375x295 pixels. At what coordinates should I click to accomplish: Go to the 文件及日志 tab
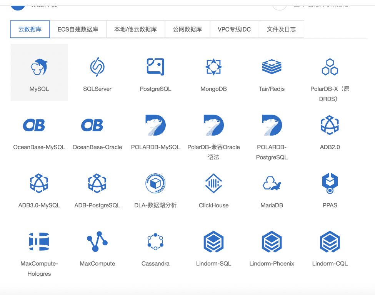click(282, 29)
